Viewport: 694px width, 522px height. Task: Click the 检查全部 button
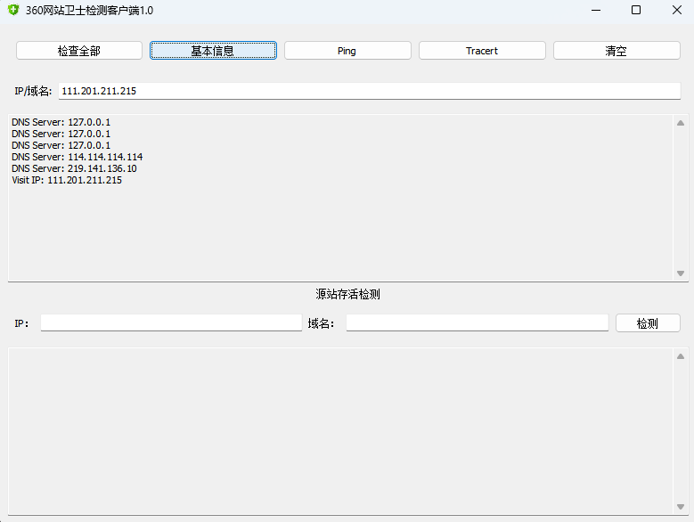point(79,51)
